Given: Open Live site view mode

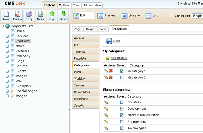Looking at the screenshot, I should 131,16.
